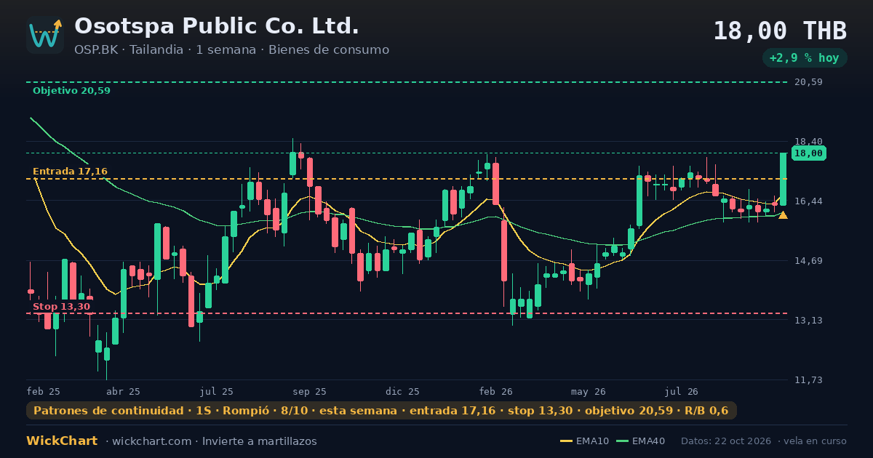Viewport: 873px width, 458px height.
Task: Click the feb 26 date axis label
Action: [x=496, y=391]
